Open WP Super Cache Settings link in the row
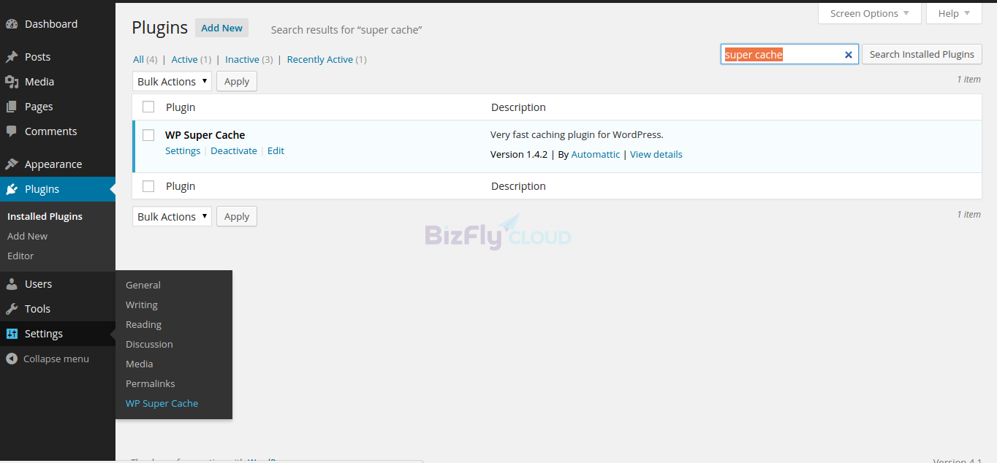 pos(183,150)
